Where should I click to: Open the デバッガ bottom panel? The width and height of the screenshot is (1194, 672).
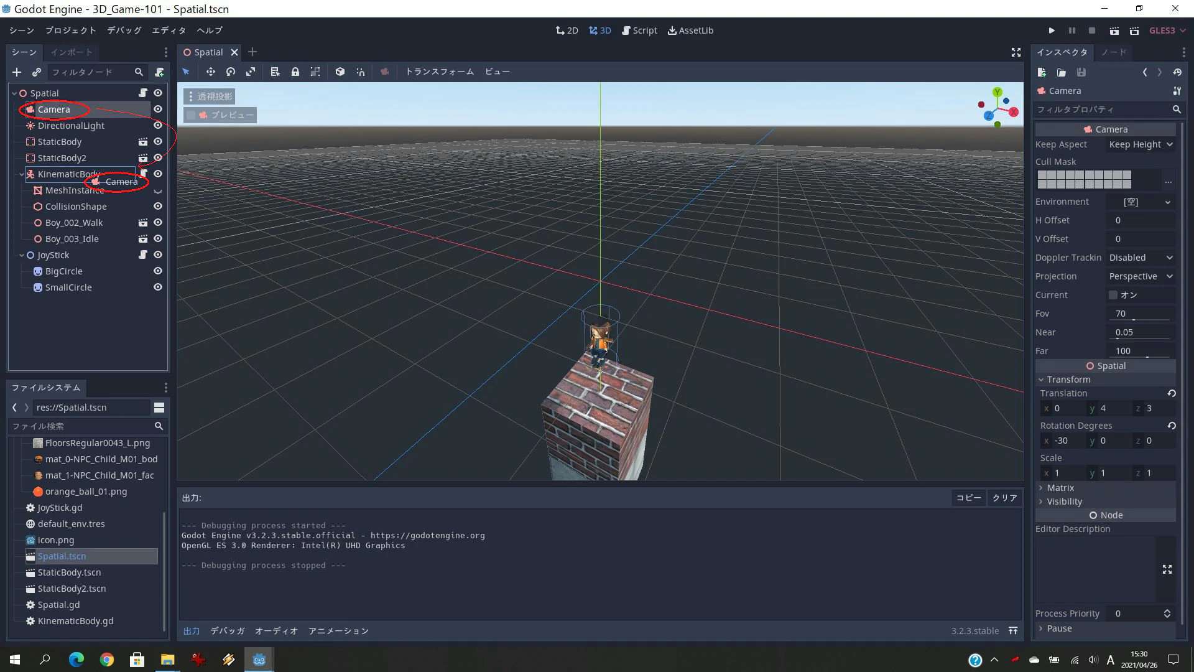(x=228, y=631)
